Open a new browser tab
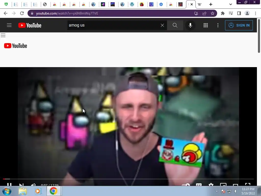Screen dimensions: 261x196 pyautogui.click(x=211, y=4)
